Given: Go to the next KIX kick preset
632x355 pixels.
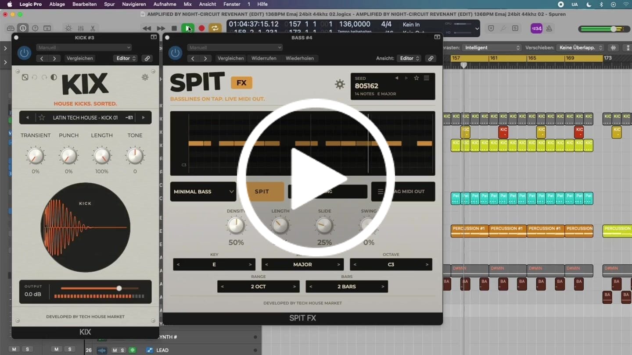Looking at the screenshot, I should [143, 117].
